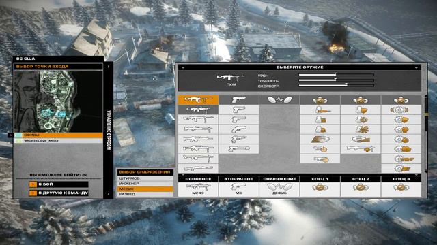Pick the fourth pistol under the secondary header
The image size is (437, 245).
pos(239,139)
